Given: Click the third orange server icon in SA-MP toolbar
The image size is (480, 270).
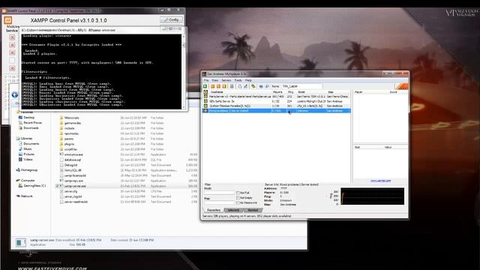Looking at the screenshot, I should point(224,86).
